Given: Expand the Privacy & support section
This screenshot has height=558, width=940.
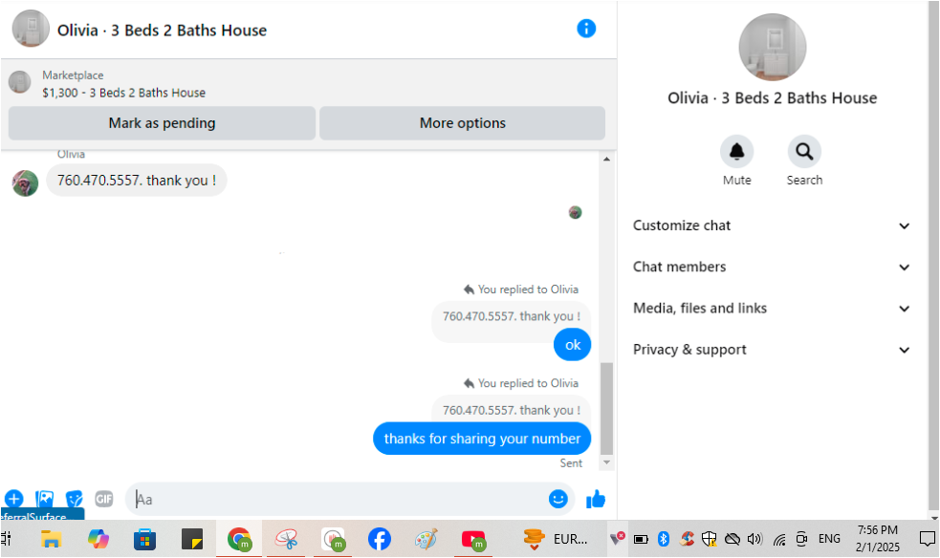Looking at the screenshot, I should 772,350.
